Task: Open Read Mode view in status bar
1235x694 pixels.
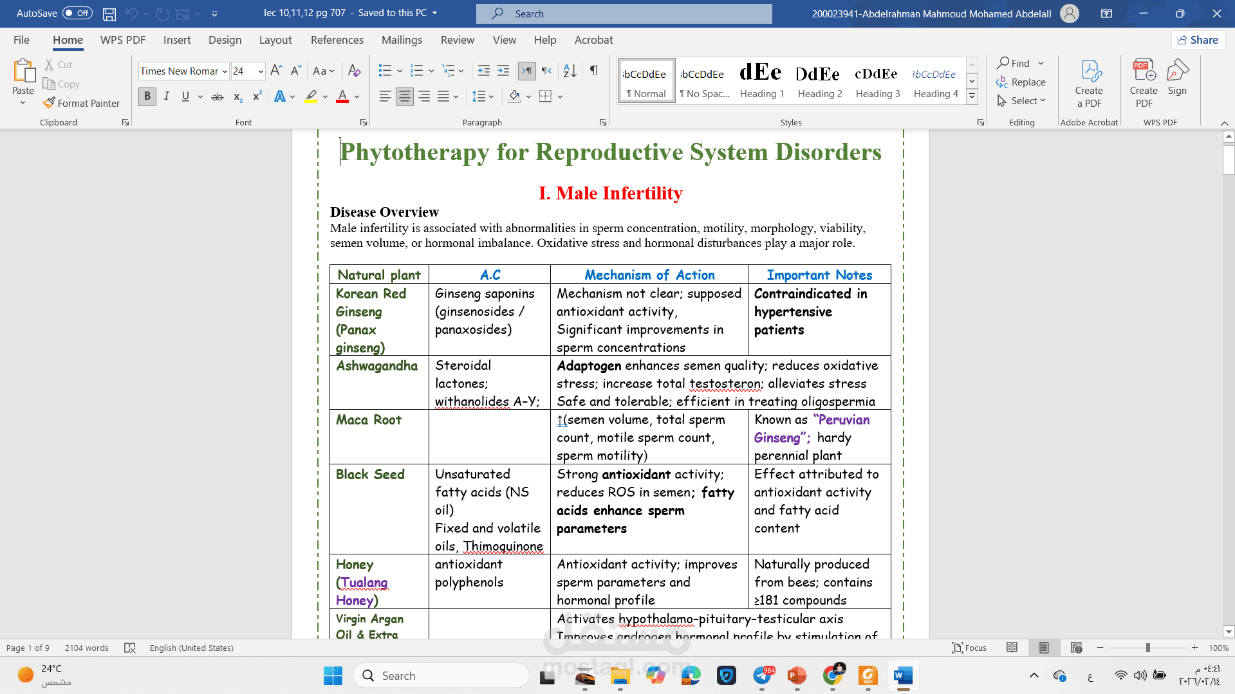Action: click(x=1012, y=648)
